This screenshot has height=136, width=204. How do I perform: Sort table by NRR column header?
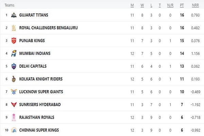click(x=195, y=5)
